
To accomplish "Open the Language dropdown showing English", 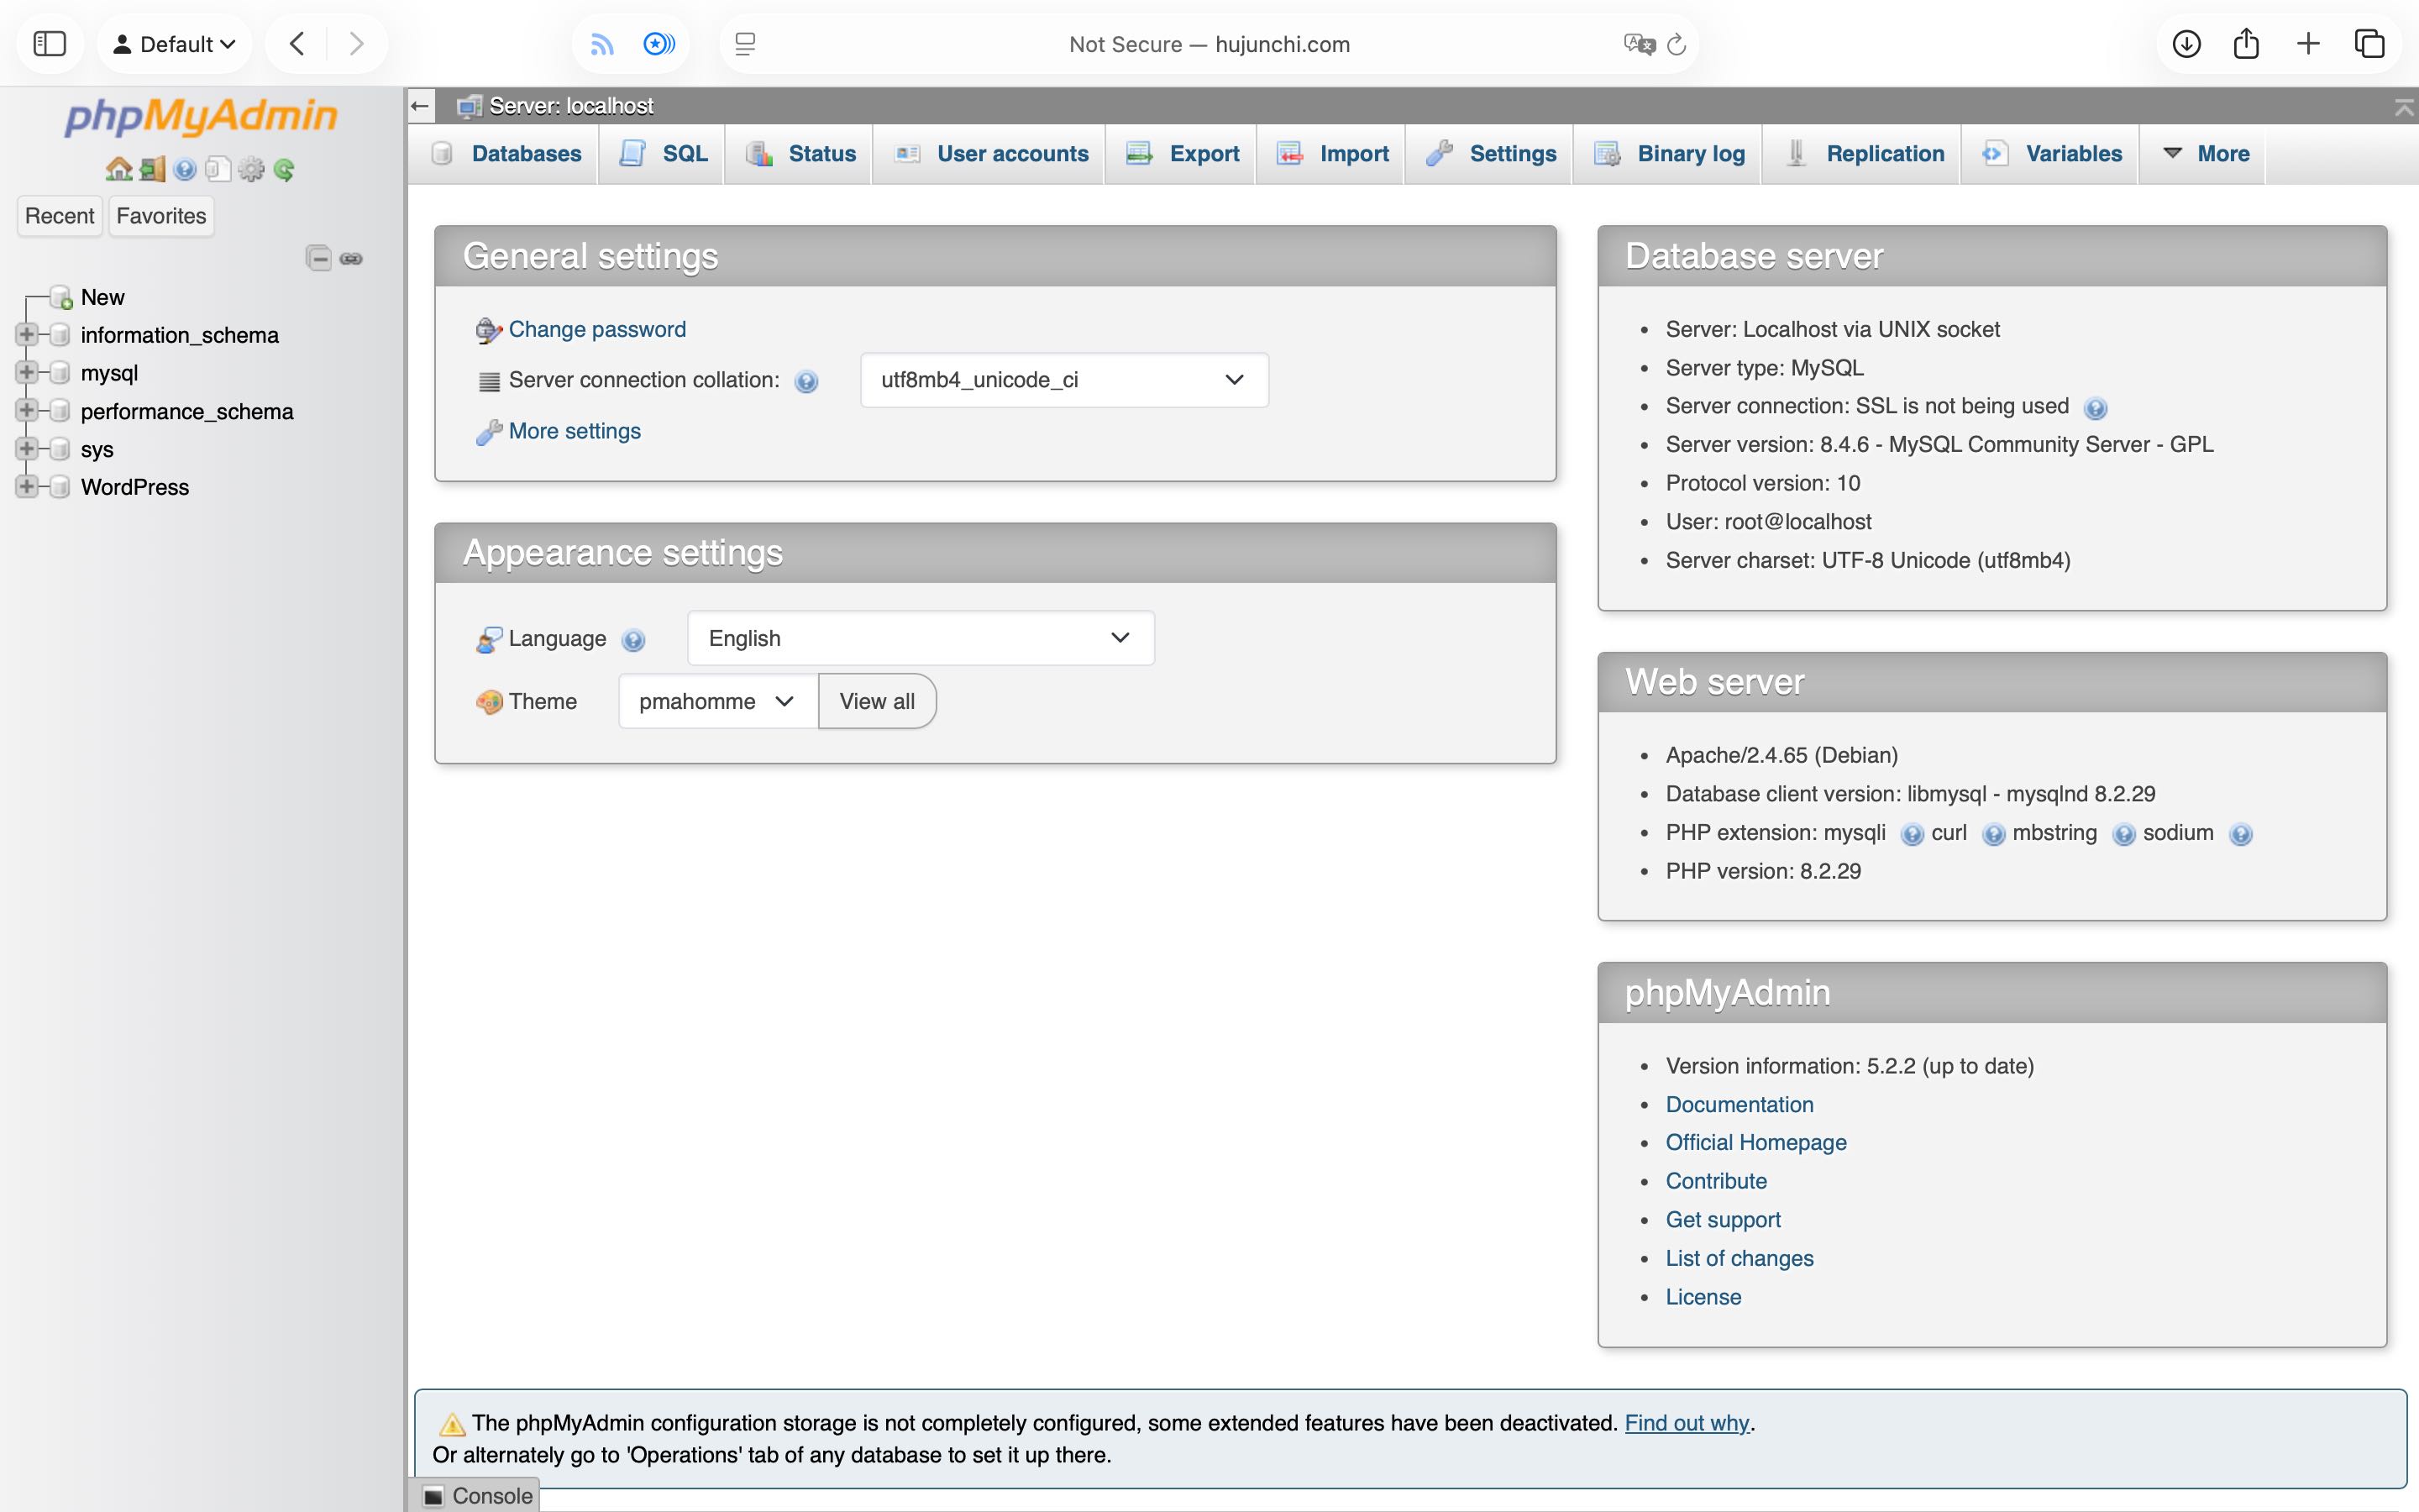I will coord(920,638).
